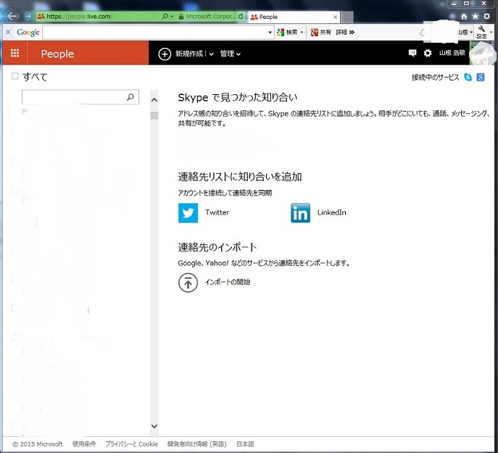Go forward with the browser forward arrow
The width and height of the screenshot is (498, 453).
click(28, 16)
